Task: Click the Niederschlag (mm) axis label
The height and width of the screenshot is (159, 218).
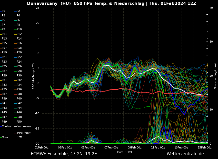Action: click(x=215, y=76)
